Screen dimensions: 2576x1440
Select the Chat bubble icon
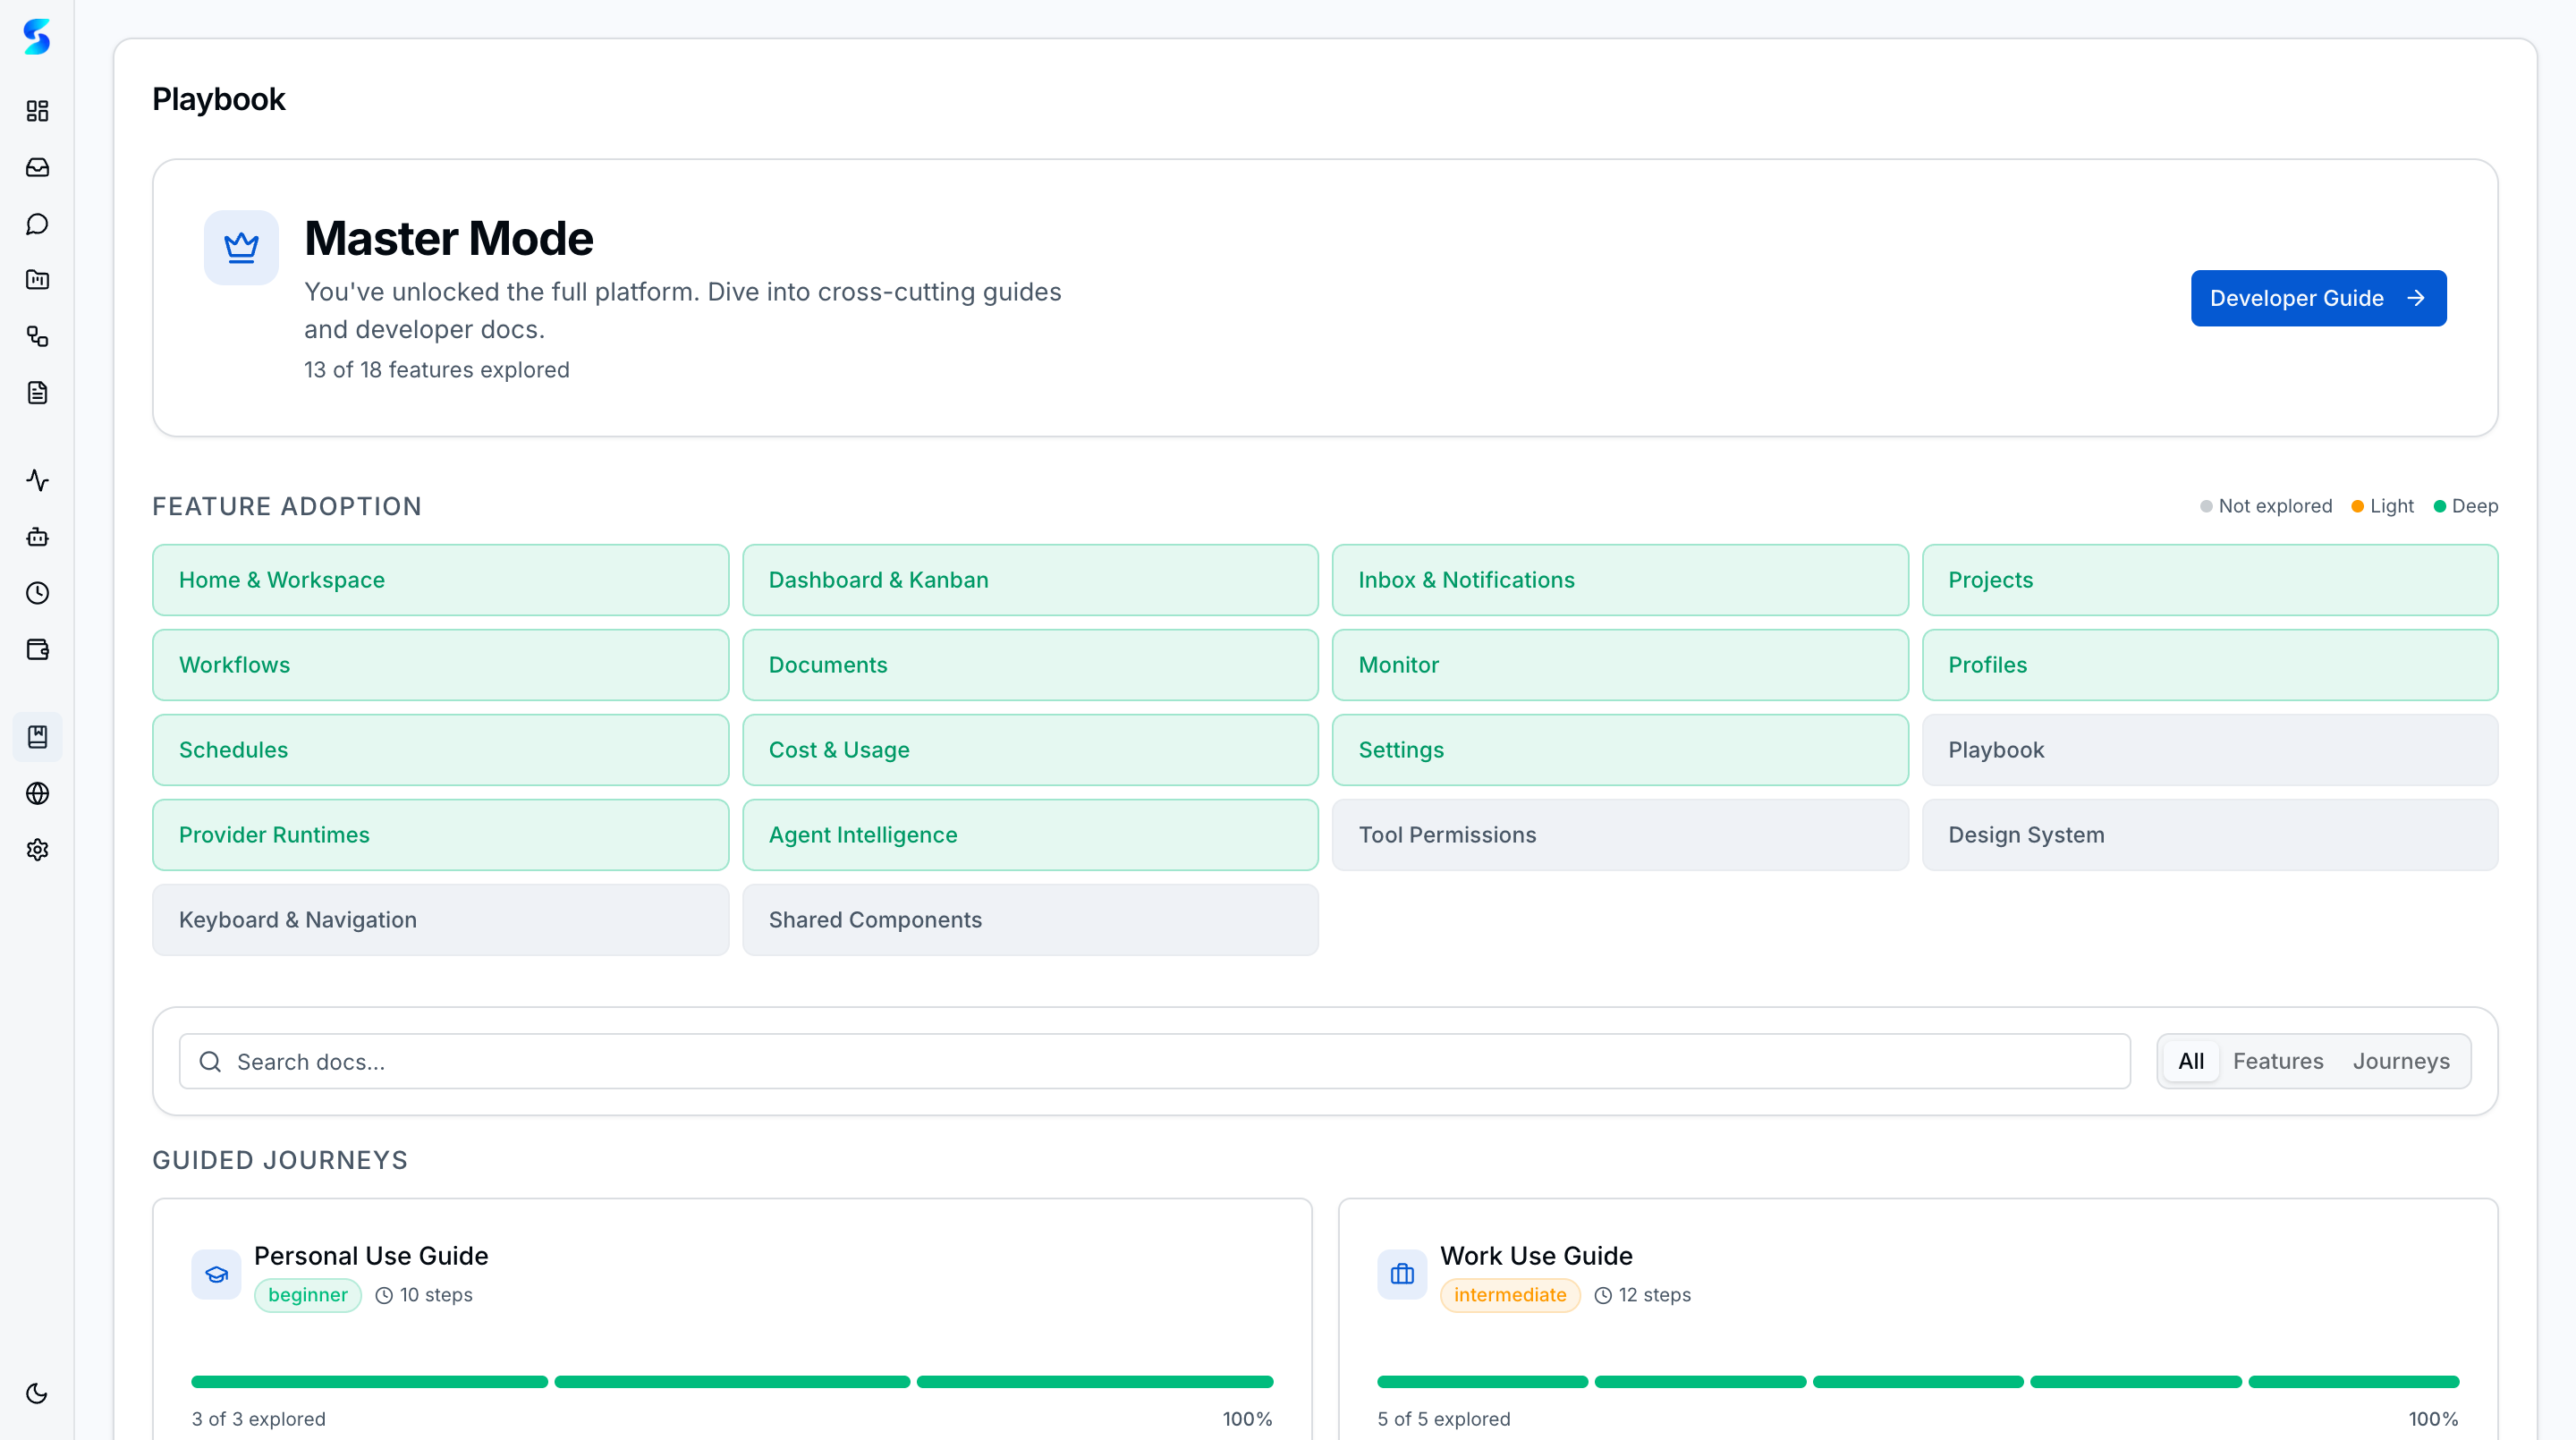37,223
